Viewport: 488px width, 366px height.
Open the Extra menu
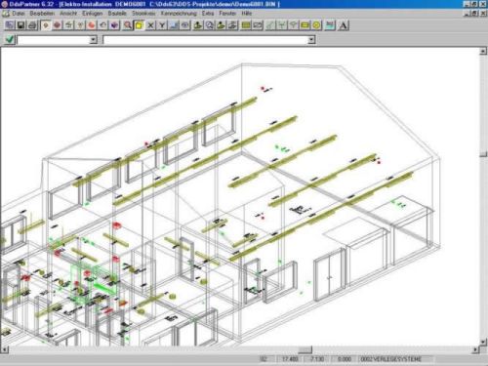click(x=208, y=14)
